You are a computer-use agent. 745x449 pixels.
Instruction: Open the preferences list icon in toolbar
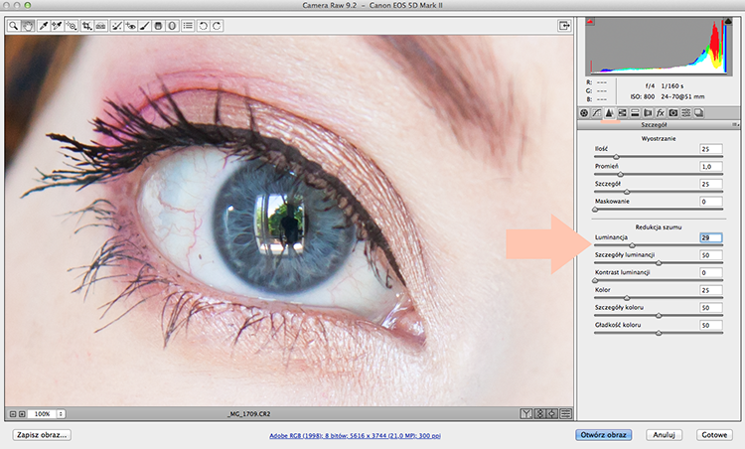[x=188, y=26]
